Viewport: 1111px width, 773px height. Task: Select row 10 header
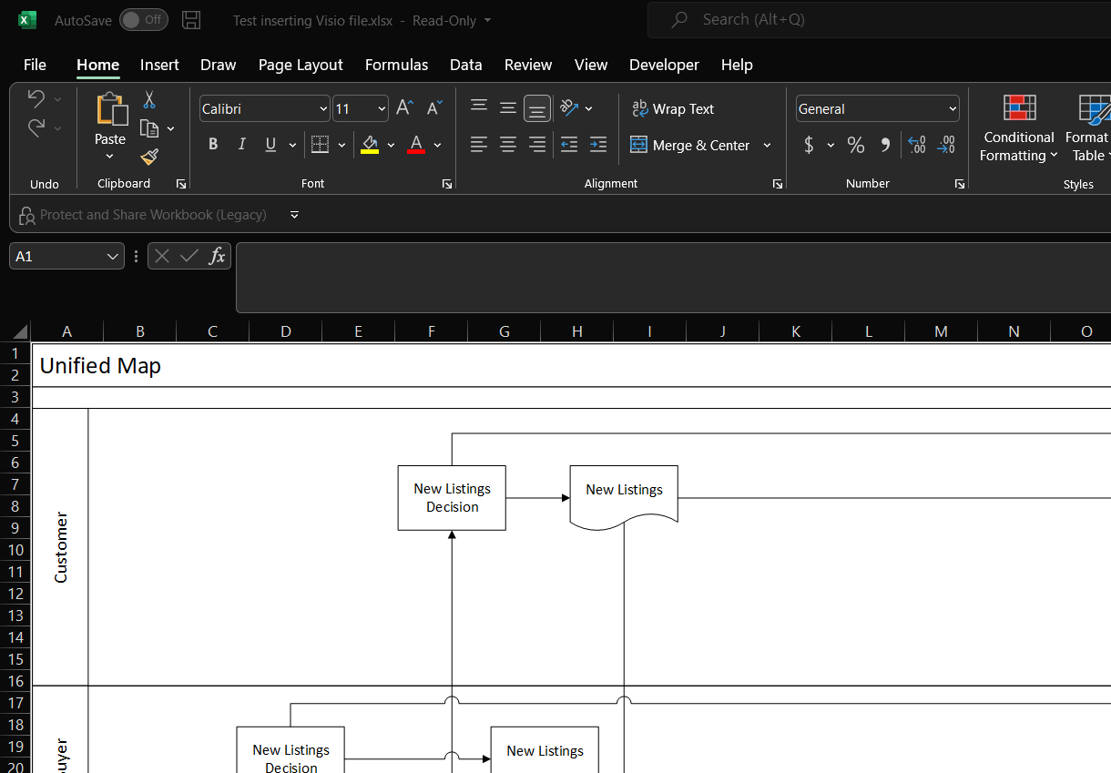[15, 550]
